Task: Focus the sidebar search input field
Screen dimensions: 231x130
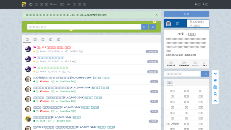Action: tap(182, 74)
